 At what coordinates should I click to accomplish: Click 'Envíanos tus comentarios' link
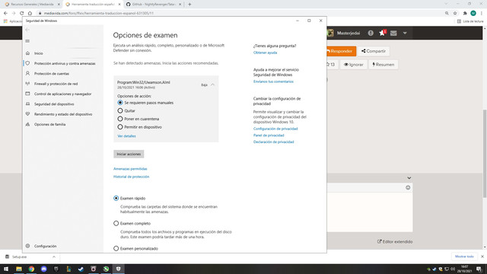[x=273, y=81]
